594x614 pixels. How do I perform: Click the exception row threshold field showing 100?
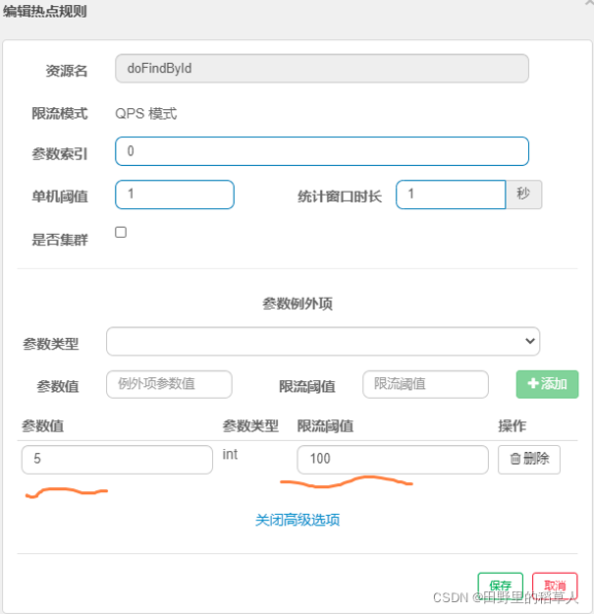point(393,460)
